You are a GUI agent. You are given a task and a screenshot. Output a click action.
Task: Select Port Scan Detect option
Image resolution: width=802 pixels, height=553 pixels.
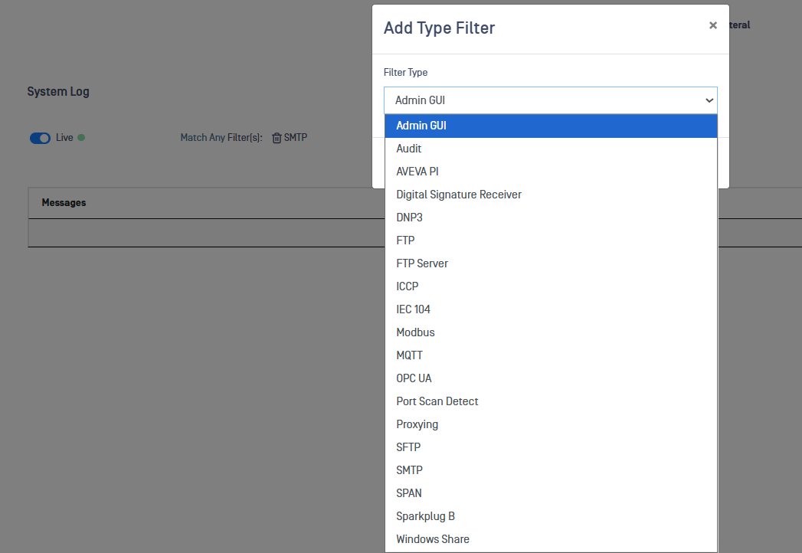437,401
